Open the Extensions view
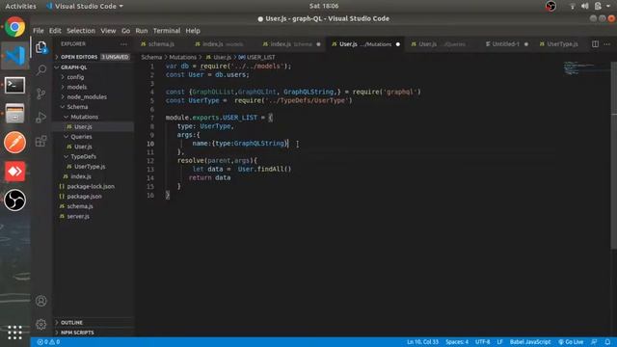The height and width of the screenshot is (347, 617). (x=40, y=141)
